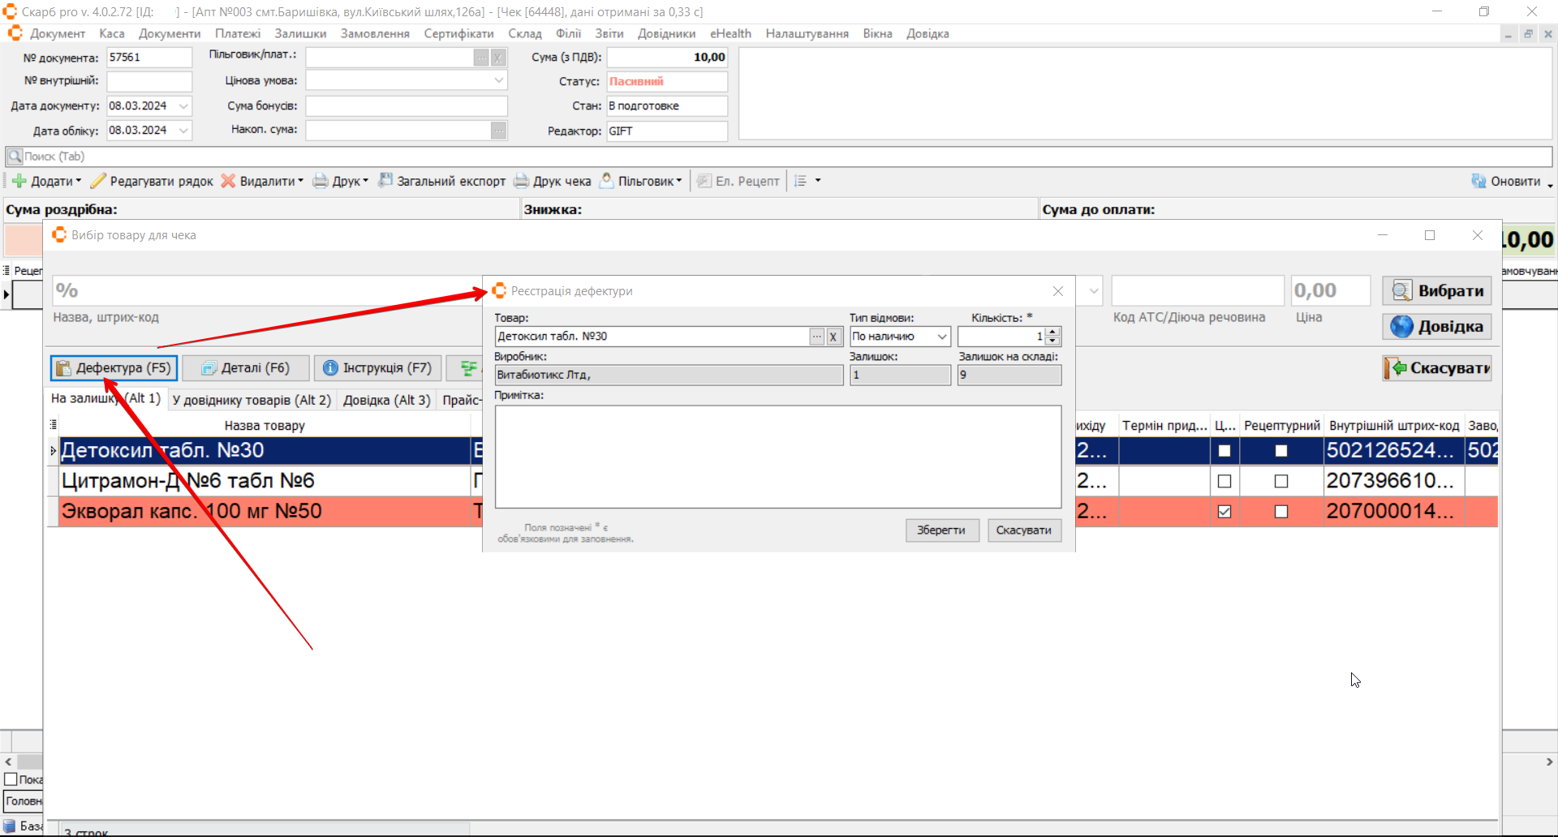Expand Тип відмови dropdown
The image size is (1558, 837).
[942, 337]
